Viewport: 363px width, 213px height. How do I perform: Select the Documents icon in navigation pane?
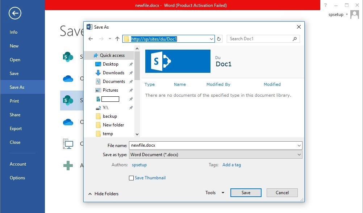pyautogui.click(x=98, y=82)
